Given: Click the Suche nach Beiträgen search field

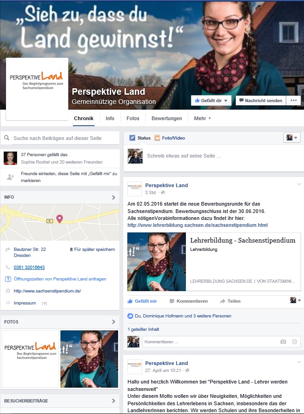Looking at the screenshot, I should [x=60, y=138].
